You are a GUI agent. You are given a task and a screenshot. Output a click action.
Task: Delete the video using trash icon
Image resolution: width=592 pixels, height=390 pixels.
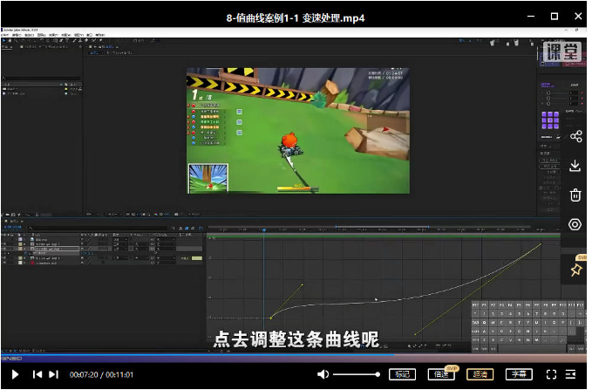click(575, 195)
